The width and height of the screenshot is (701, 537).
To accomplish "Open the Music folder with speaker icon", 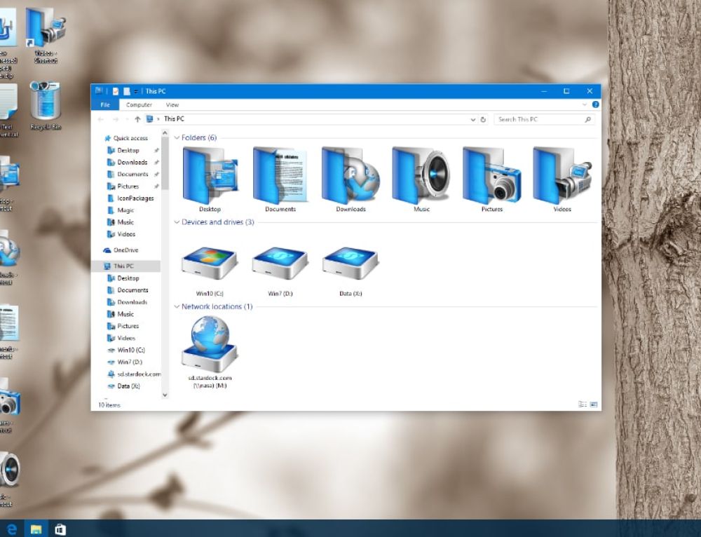I will click(x=420, y=175).
